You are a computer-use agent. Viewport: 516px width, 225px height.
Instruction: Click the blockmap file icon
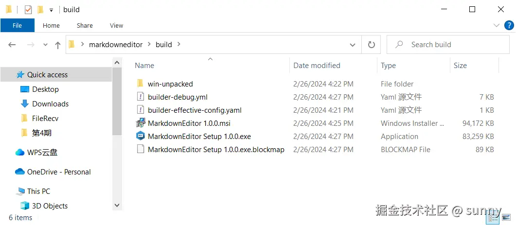click(x=141, y=149)
